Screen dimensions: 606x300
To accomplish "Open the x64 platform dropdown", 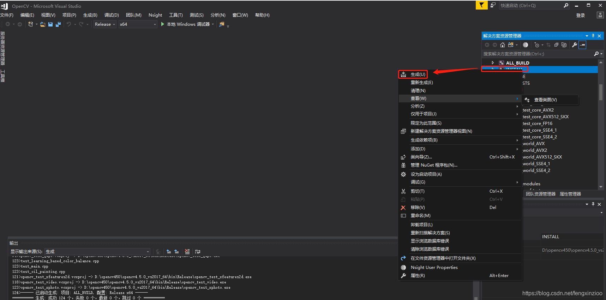I will click(x=138, y=24).
